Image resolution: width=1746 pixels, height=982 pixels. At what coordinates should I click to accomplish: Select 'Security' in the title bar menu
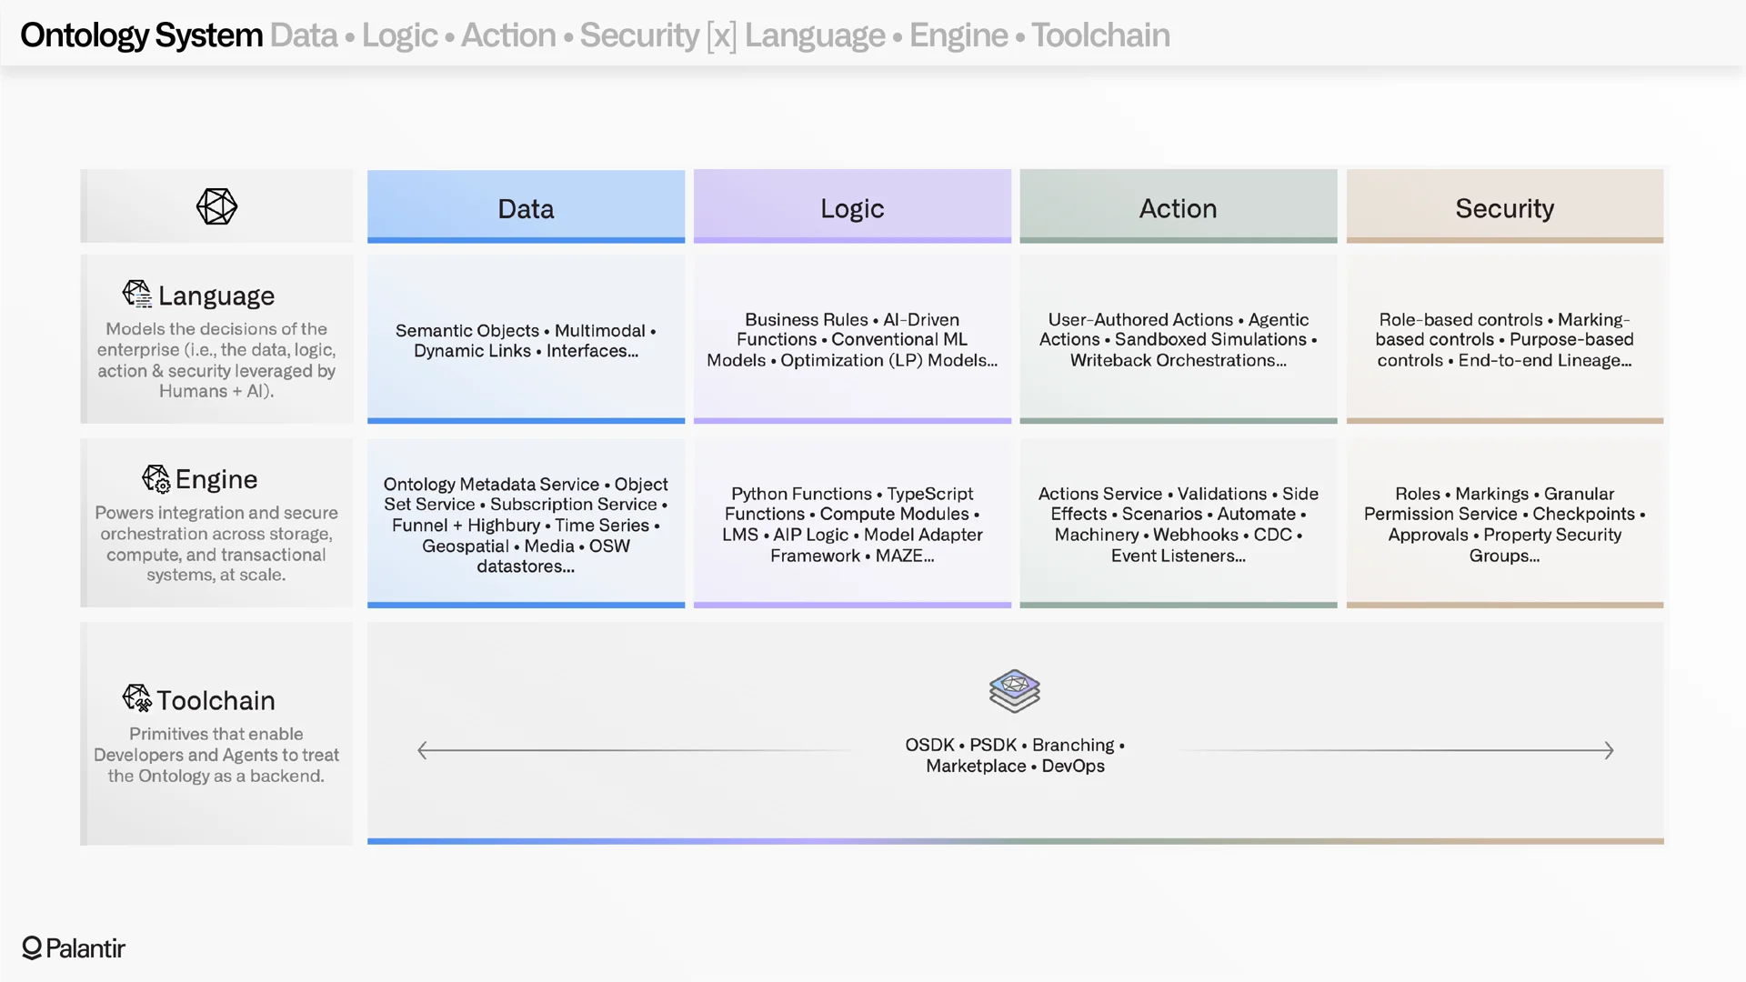pyautogui.click(x=639, y=35)
